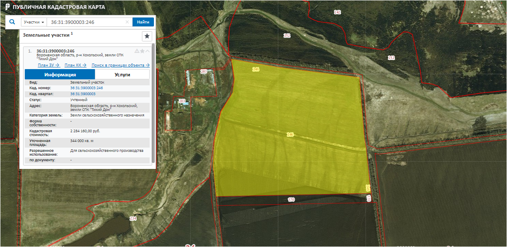Image resolution: width=507 pixels, height=247 pixels.
Task: Open the План КК link
Action: [75, 65]
